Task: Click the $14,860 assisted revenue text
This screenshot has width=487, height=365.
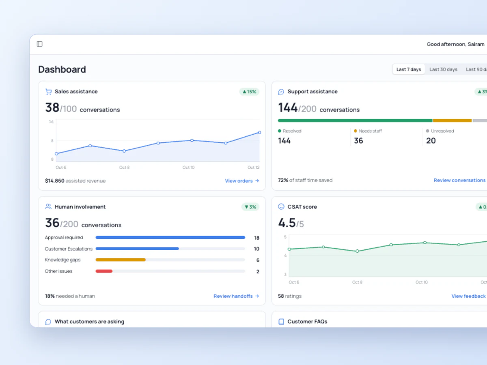Action: point(75,181)
